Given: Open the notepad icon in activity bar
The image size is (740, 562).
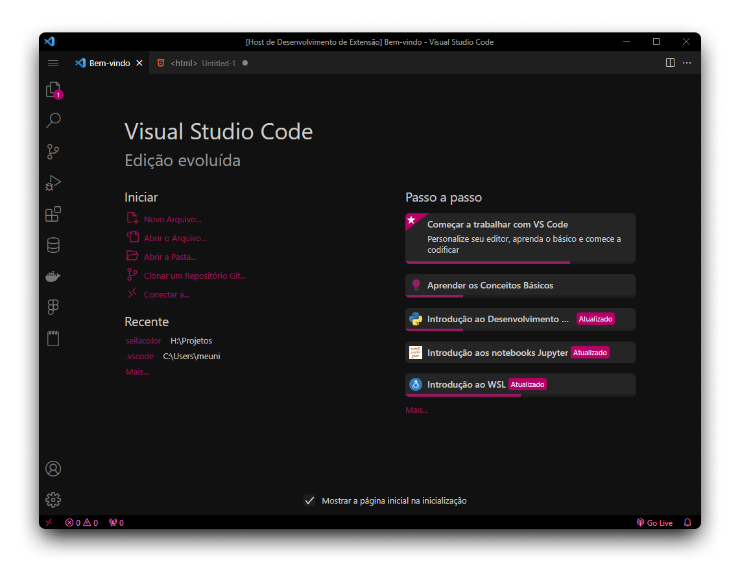Looking at the screenshot, I should [x=53, y=338].
